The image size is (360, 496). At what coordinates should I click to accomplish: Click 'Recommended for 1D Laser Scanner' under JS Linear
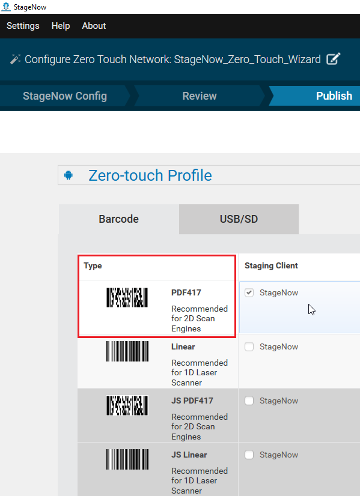pos(200,481)
